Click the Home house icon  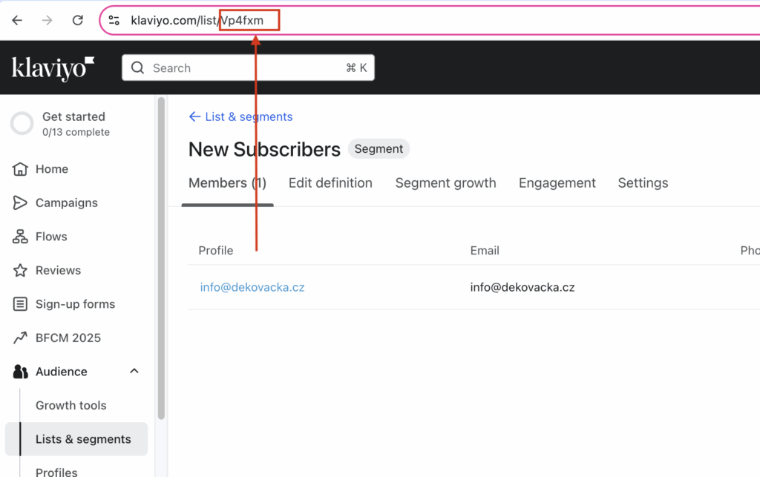click(20, 169)
